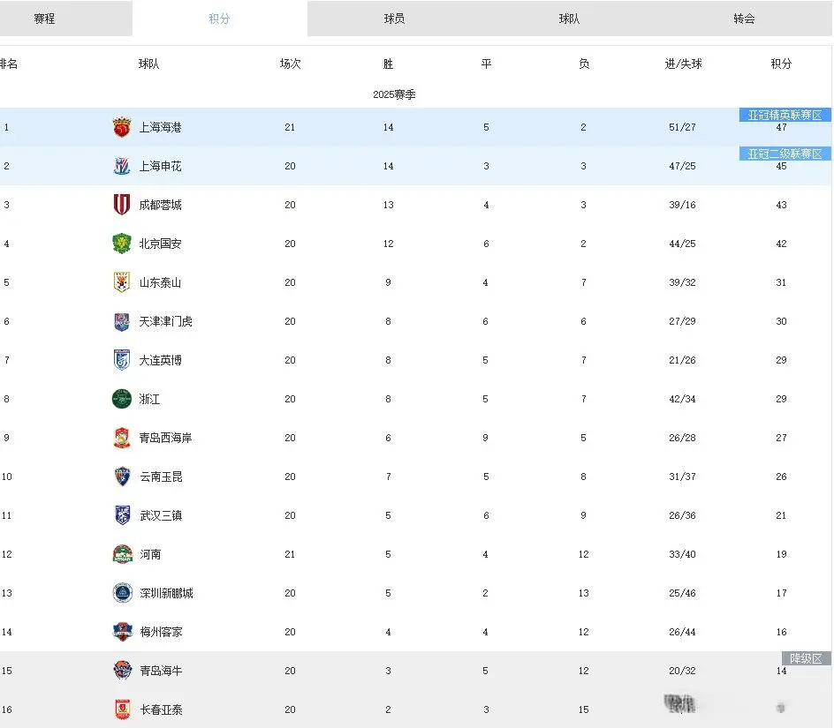Click the Shandong Taishan (山东泰山) team logo

point(122,282)
